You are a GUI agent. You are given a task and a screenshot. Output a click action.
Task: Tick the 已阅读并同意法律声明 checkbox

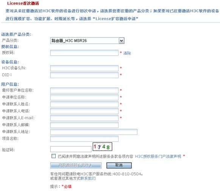(x=53, y=156)
